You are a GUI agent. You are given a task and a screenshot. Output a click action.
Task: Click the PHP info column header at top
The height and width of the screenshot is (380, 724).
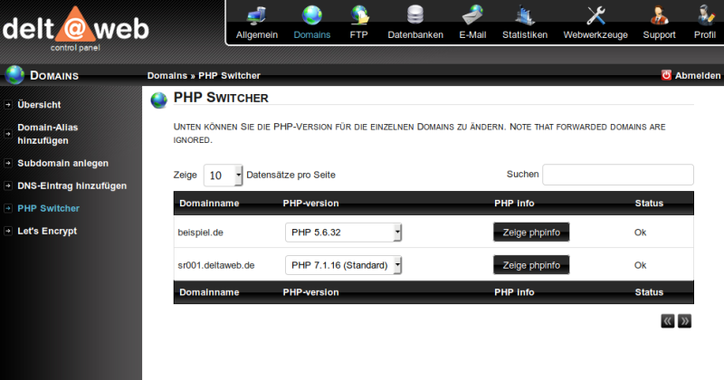(514, 204)
